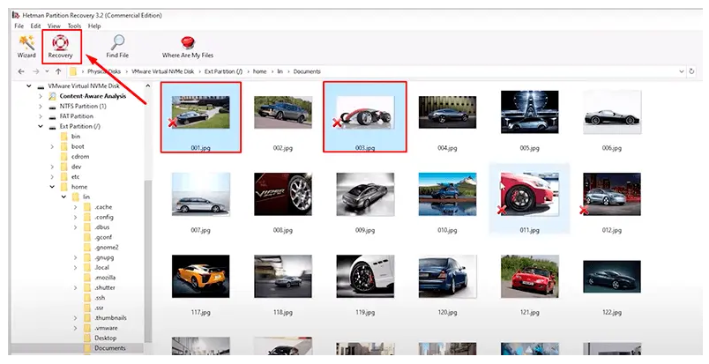This screenshot has width=709, height=364.
Task: Select the 005.jpg thumbnail
Action: 529,112
